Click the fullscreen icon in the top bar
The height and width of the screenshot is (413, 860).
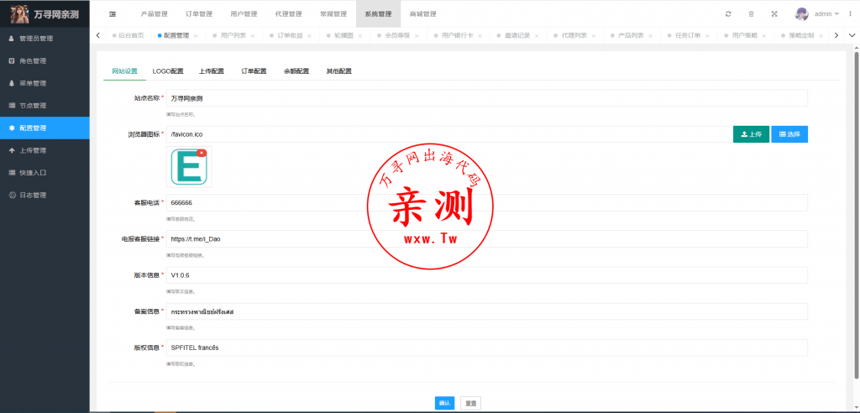774,13
